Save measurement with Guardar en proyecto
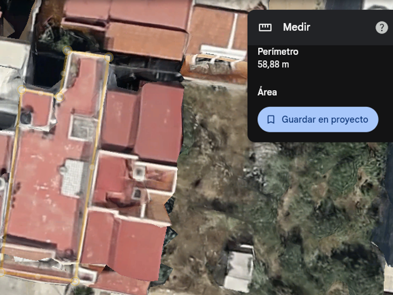Image resolution: width=393 pixels, height=295 pixels. click(318, 119)
